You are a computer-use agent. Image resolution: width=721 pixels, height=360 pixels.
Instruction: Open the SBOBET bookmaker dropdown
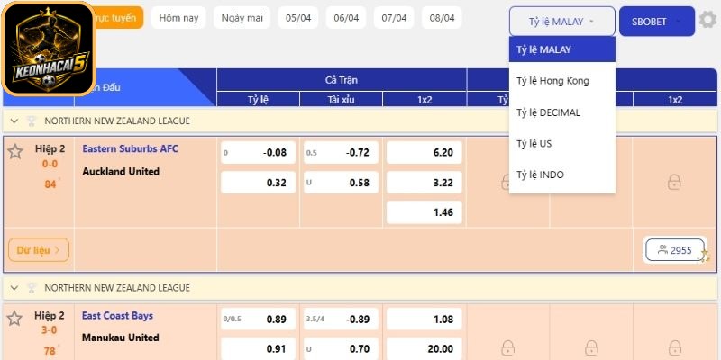coord(657,21)
